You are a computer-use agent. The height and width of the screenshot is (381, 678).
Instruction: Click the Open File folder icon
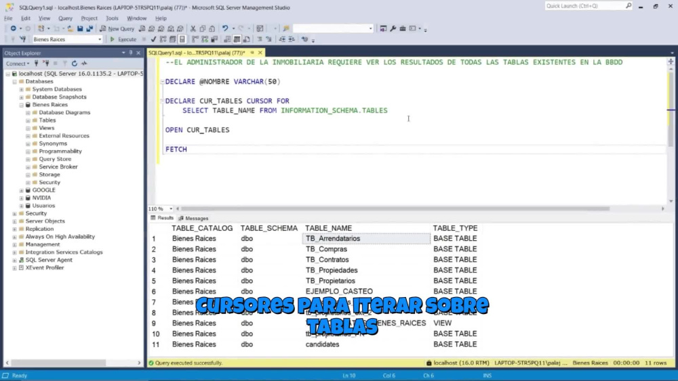[70, 28]
